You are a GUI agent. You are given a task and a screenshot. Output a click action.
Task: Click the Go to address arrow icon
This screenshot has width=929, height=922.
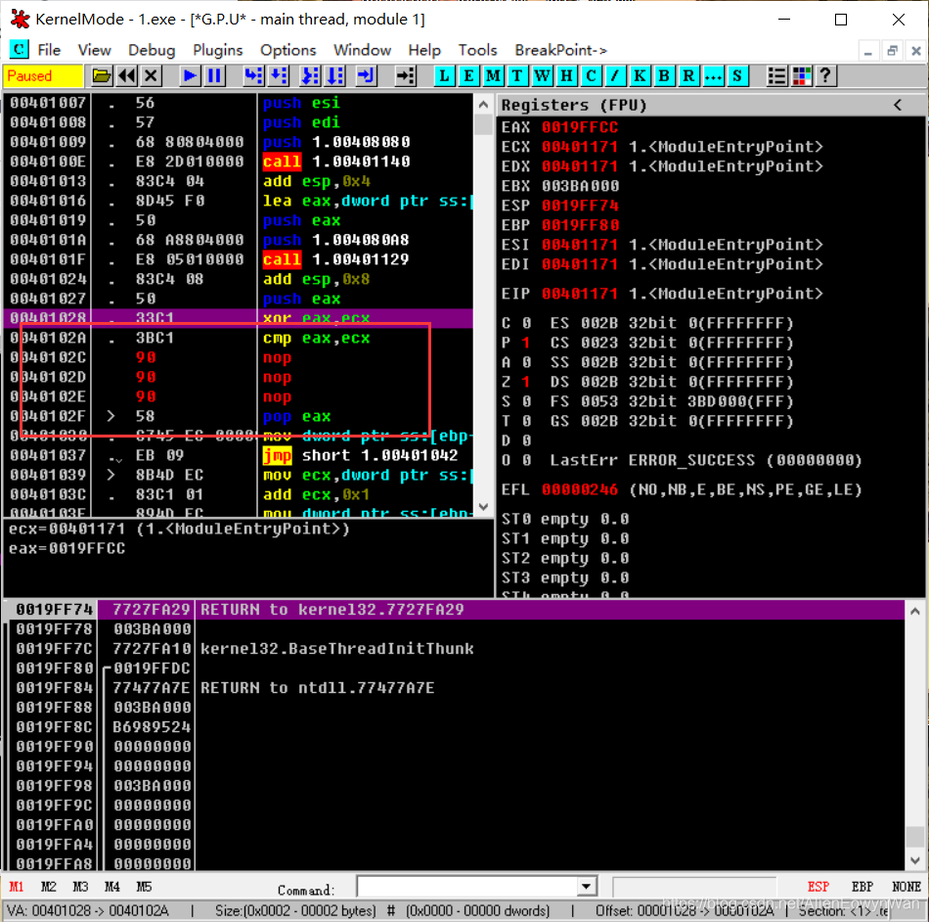tap(405, 76)
